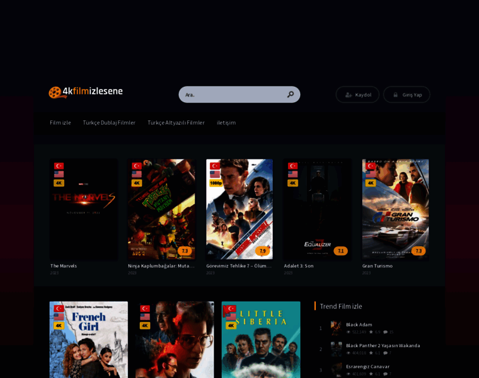Click the Turkish flag on The Marvels
The image size is (479, 378).
[59, 166]
